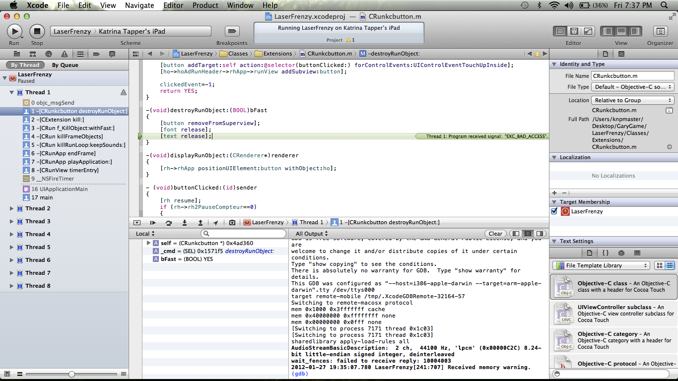Switch to the By Queue tab

pyautogui.click(x=65, y=65)
